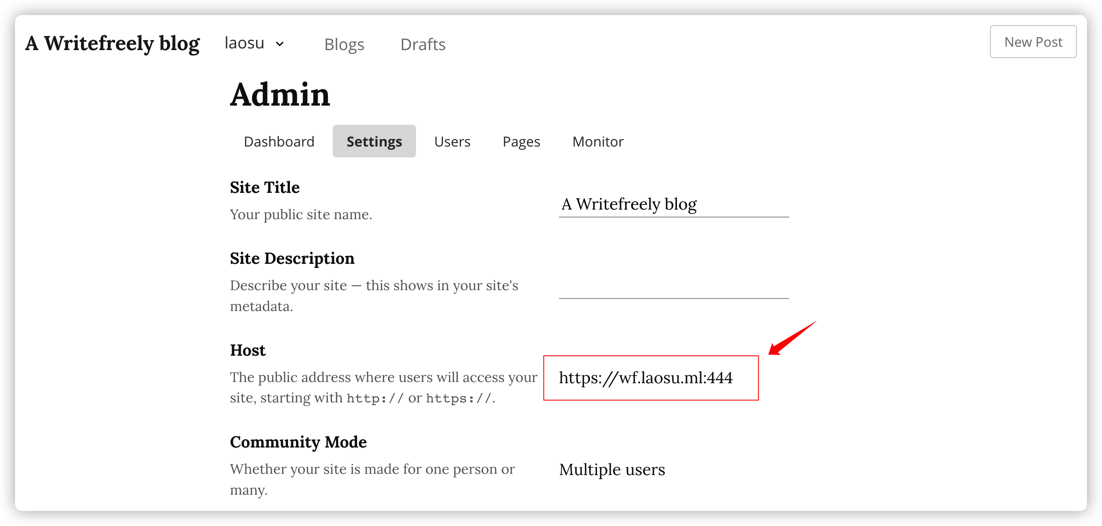The height and width of the screenshot is (526, 1102).
Task: Click the Site Description label heading
Action: [x=292, y=258]
